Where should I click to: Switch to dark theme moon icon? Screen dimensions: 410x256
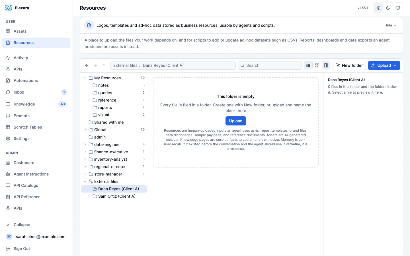388,8
